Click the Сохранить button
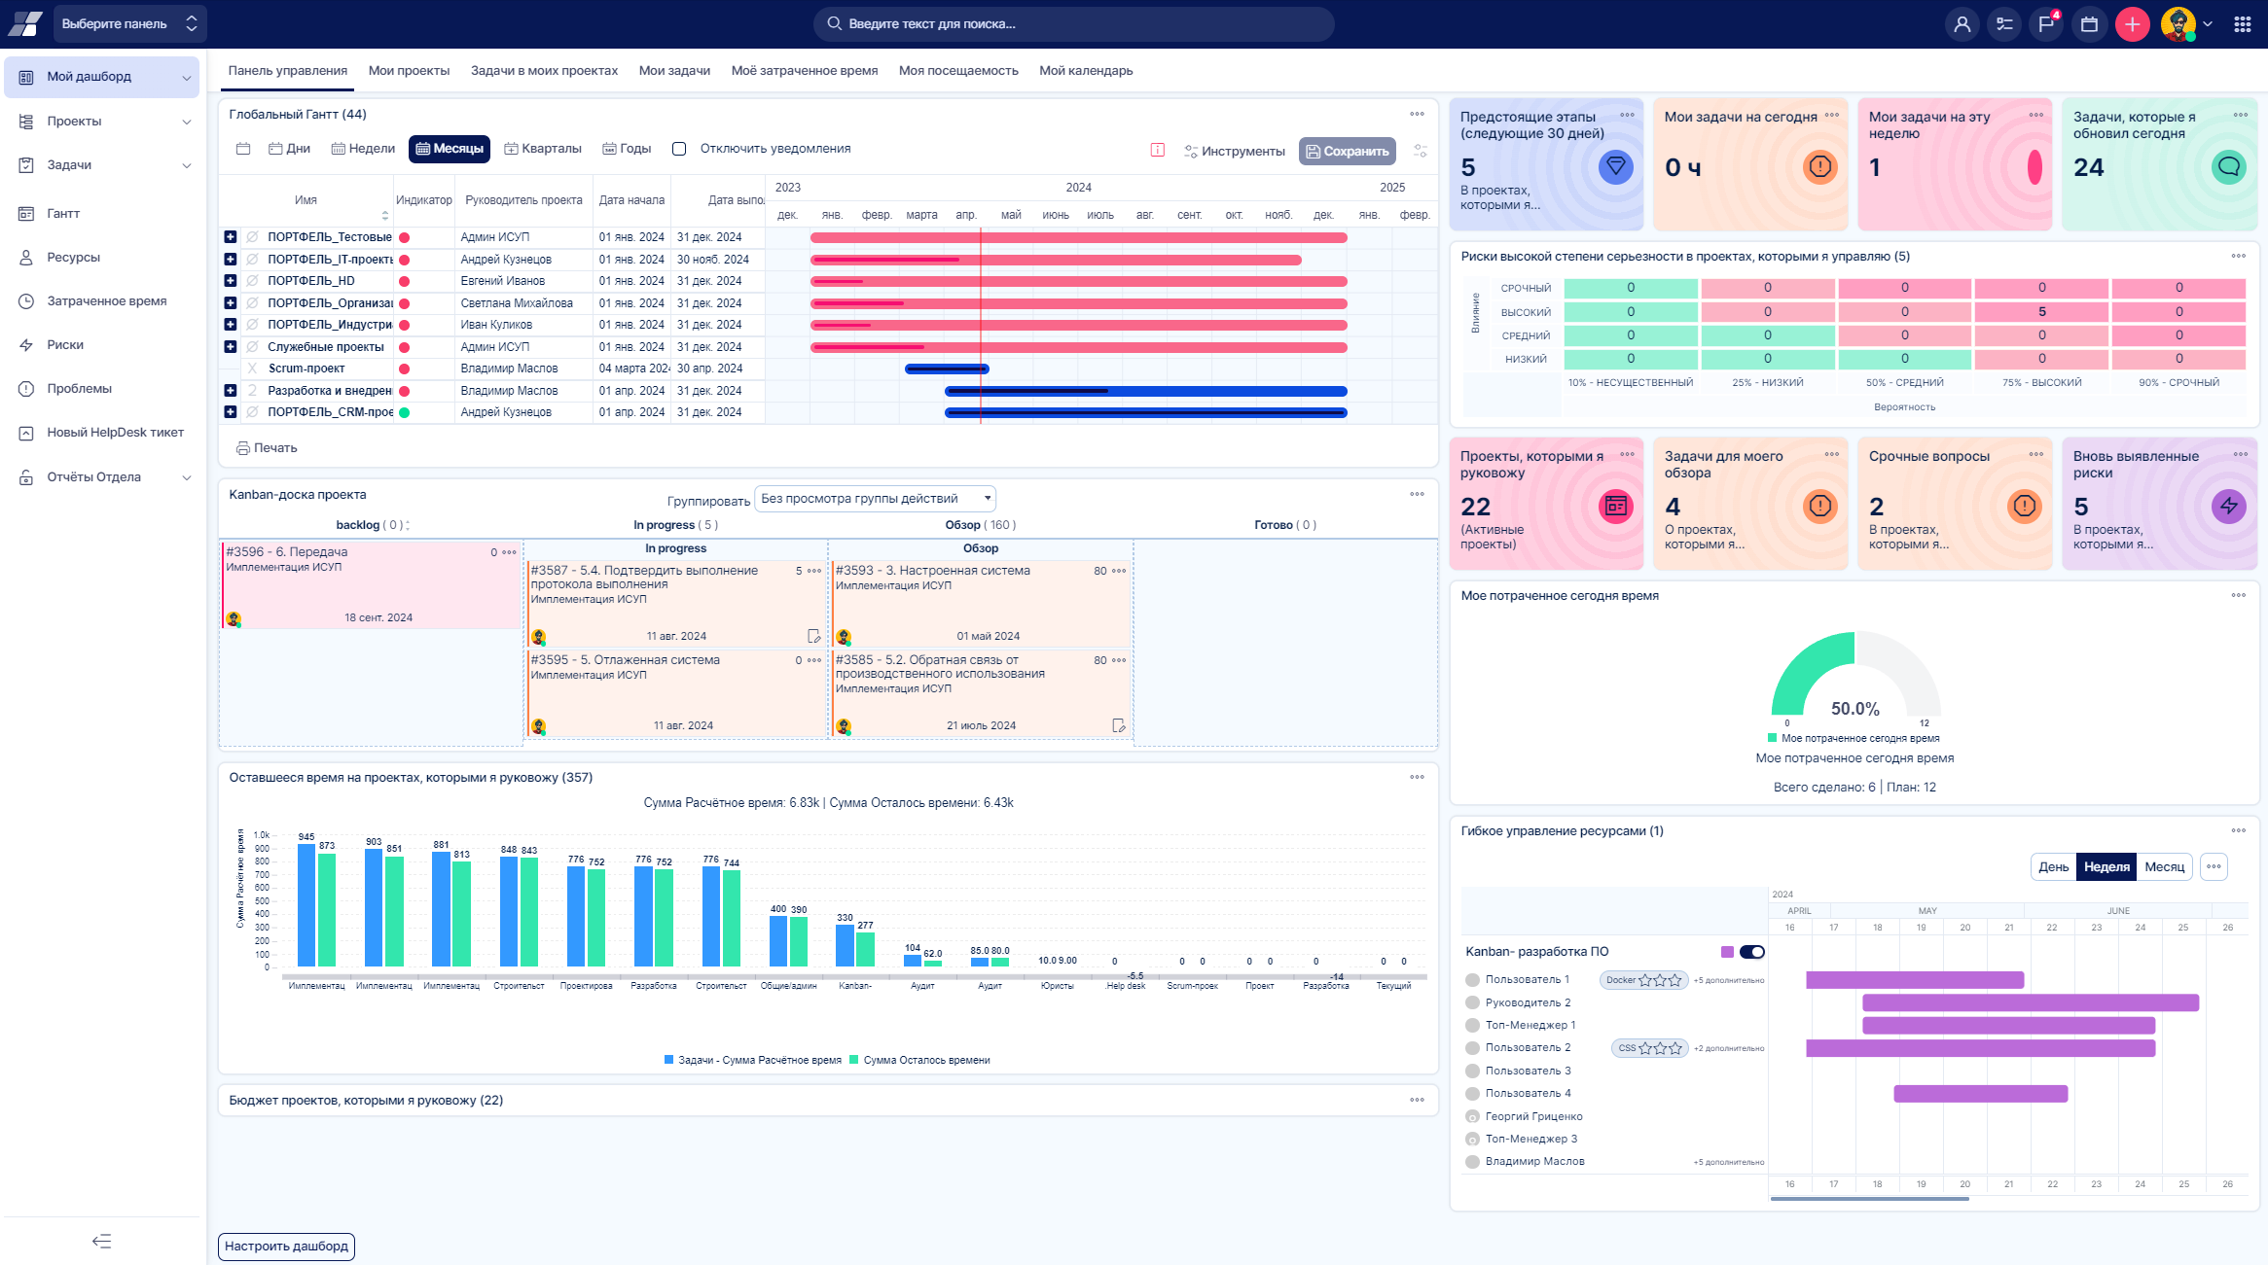 1347,151
